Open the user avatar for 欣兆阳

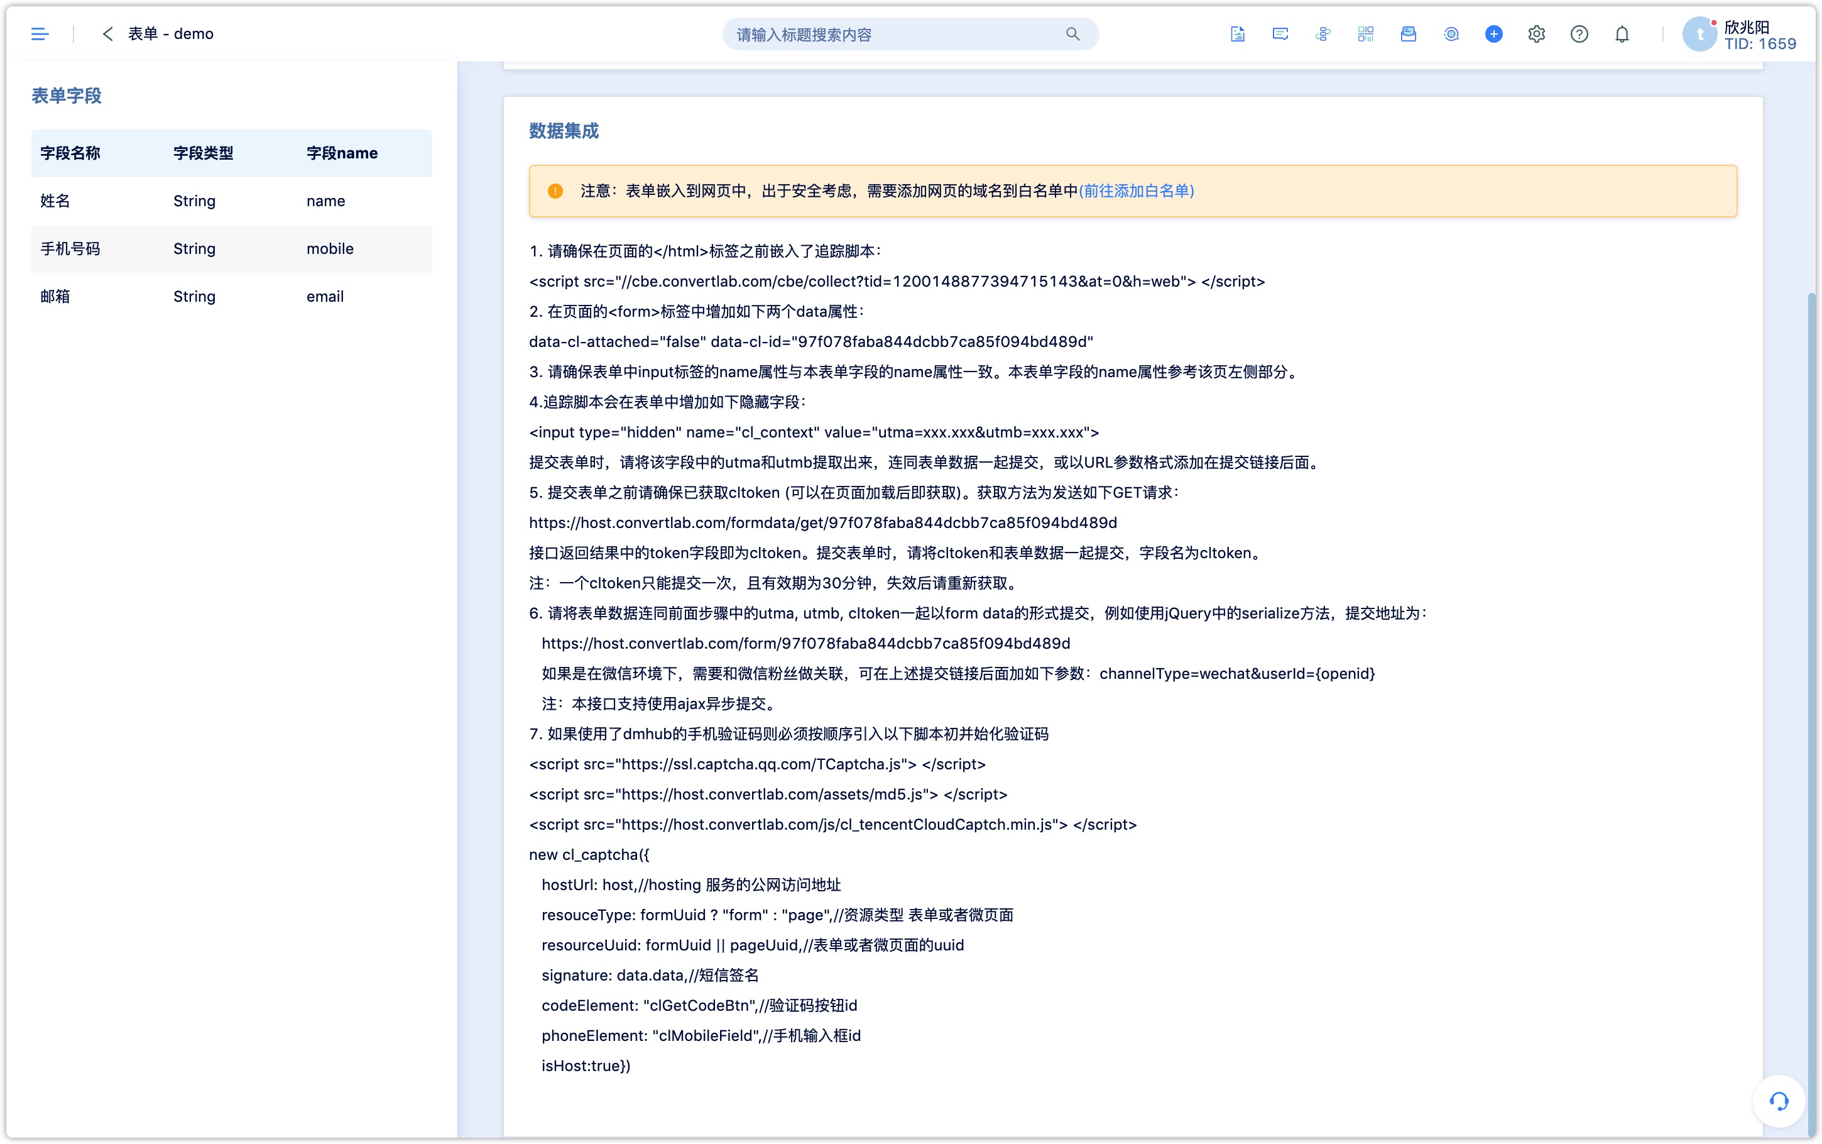click(x=1699, y=34)
